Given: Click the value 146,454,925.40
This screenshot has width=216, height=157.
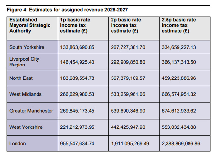Looking at the screenshot, I should point(77,62).
